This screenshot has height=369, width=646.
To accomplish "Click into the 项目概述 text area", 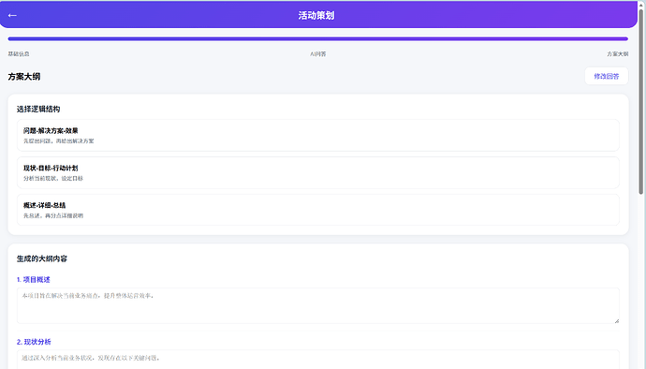I will [x=318, y=305].
